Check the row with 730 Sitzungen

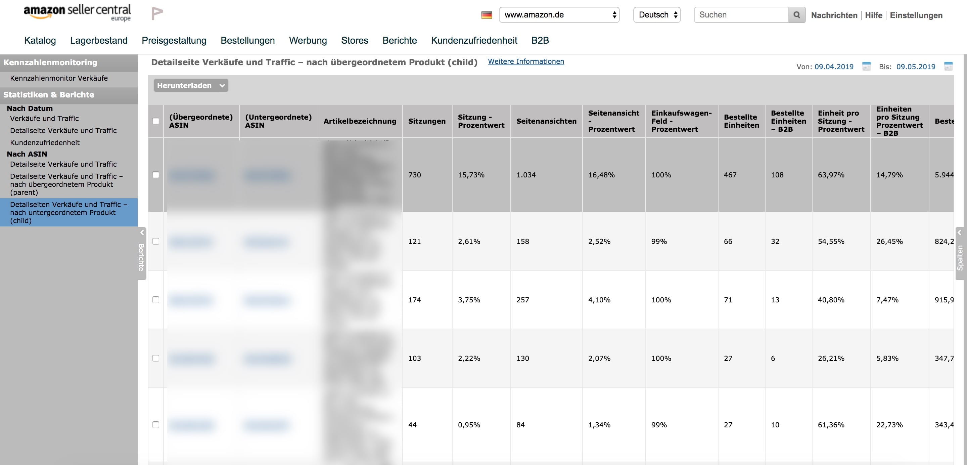156,175
